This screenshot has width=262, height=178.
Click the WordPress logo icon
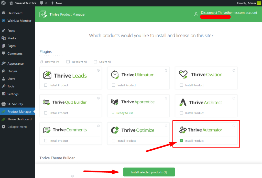[3, 3]
